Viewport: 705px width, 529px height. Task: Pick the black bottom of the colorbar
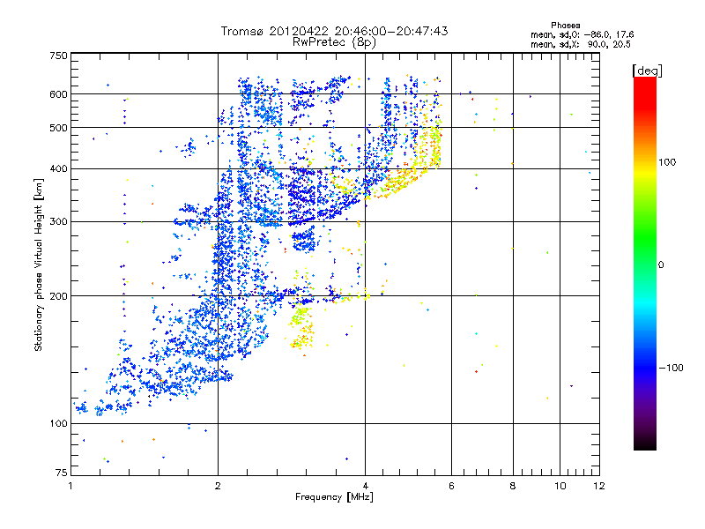(645, 444)
